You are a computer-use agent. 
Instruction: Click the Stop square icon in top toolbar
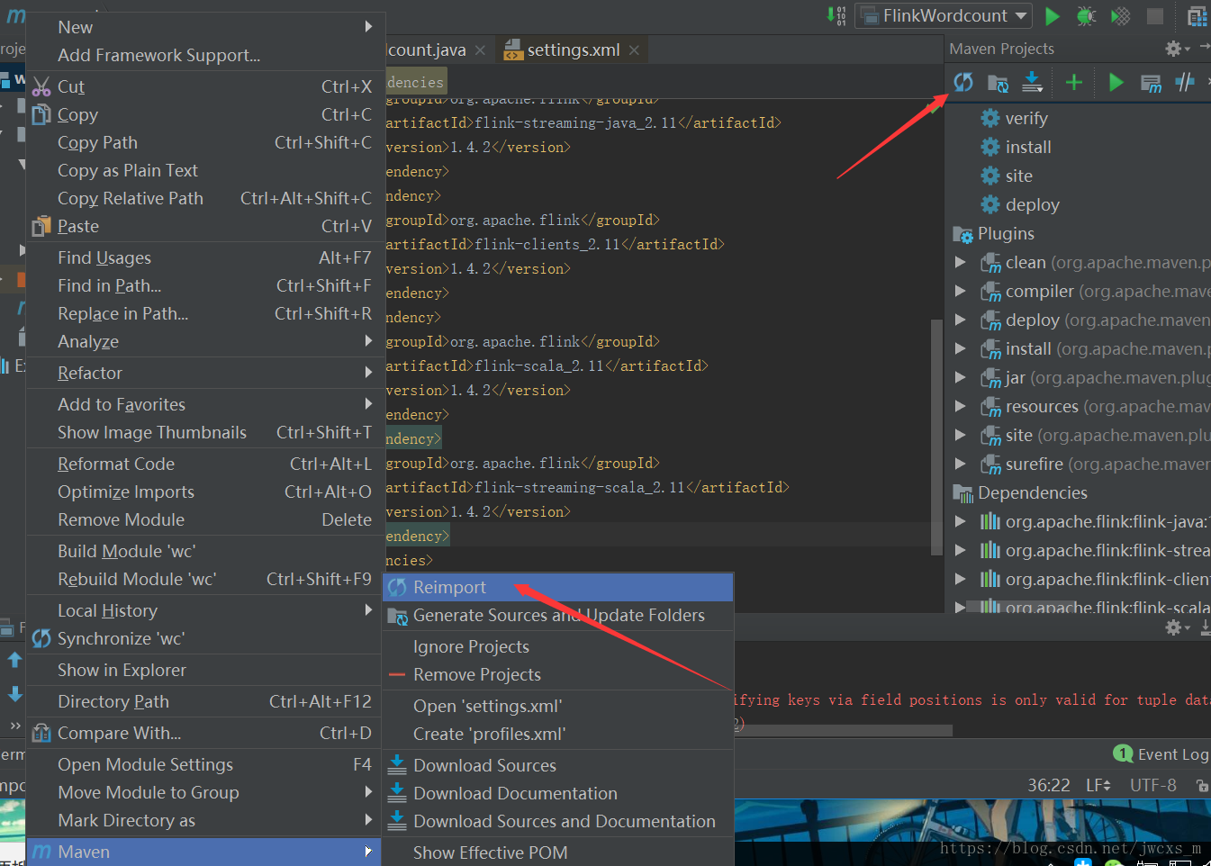point(1155,15)
